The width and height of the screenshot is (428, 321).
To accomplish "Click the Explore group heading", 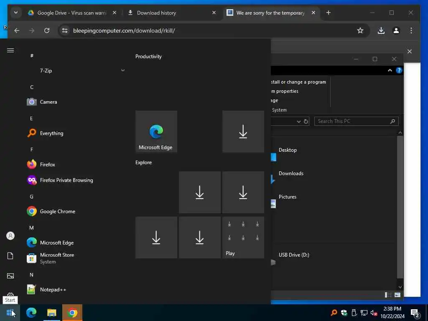I will click(144, 163).
